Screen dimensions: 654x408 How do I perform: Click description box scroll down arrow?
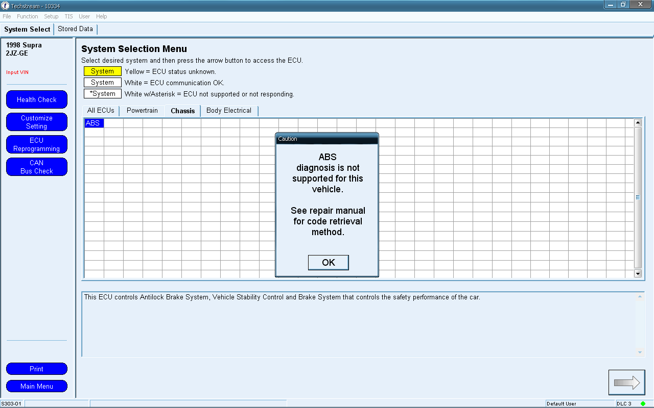click(x=640, y=352)
